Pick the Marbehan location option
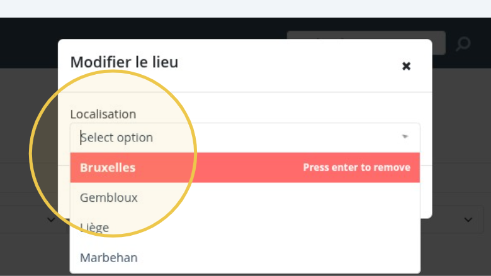Screen dimensions: 491x276 click(x=109, y=257)
